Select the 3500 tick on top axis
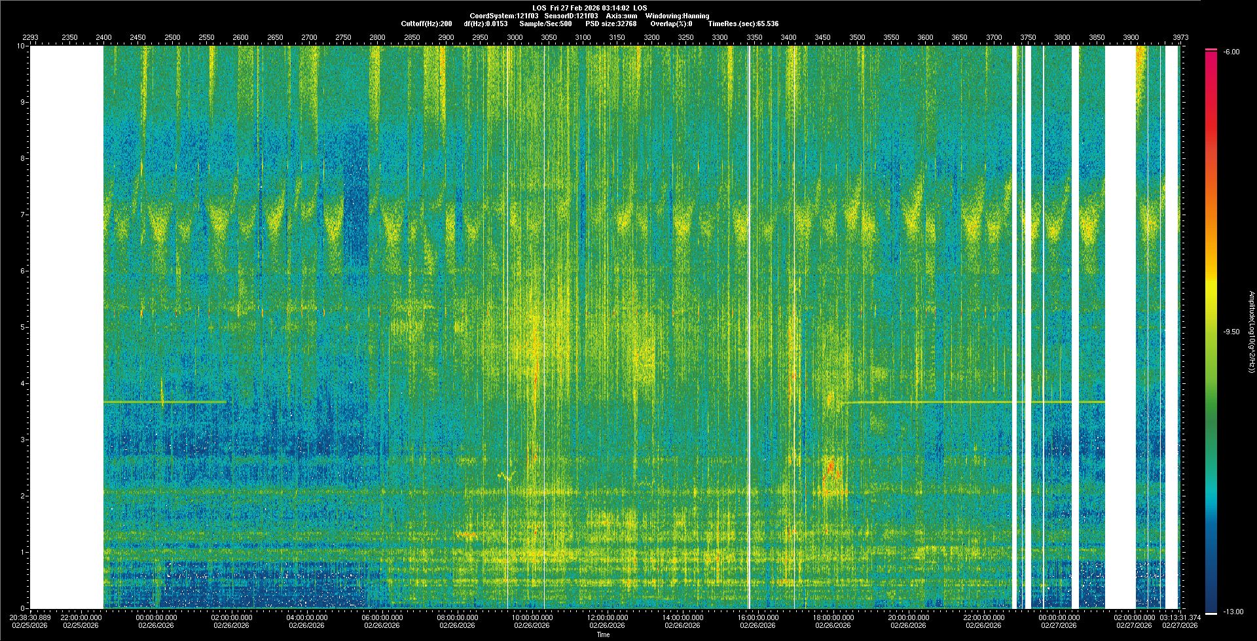 tap(856, 37)
